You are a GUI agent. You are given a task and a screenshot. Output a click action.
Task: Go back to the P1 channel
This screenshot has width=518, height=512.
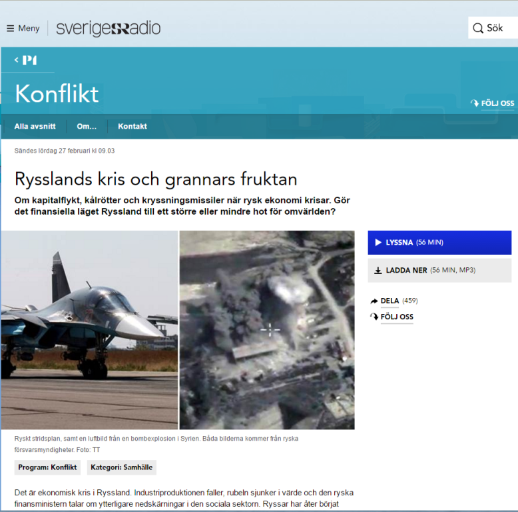(27, 60)
